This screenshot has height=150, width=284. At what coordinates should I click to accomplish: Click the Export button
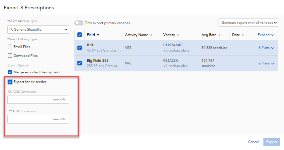[x=271, y=142]
